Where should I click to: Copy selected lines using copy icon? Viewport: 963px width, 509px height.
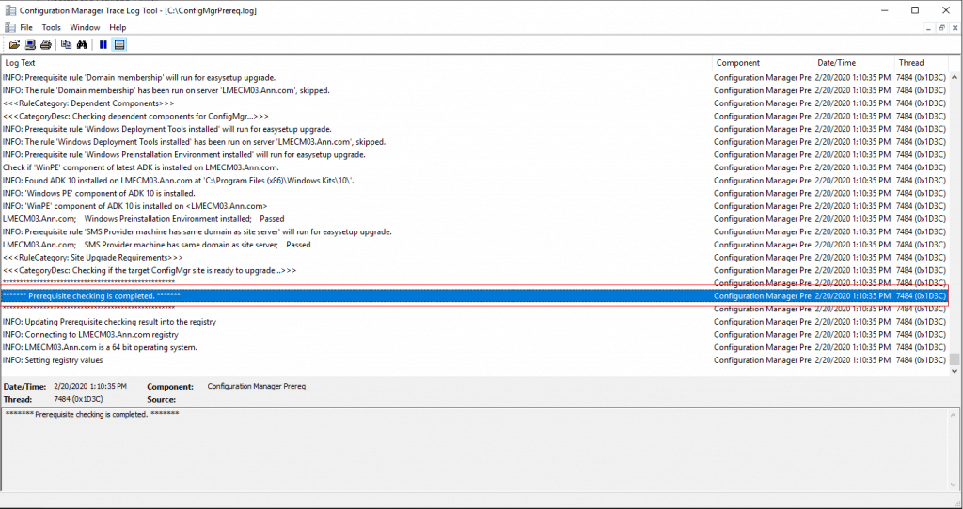pyautogui.click(x=67, y=44)
